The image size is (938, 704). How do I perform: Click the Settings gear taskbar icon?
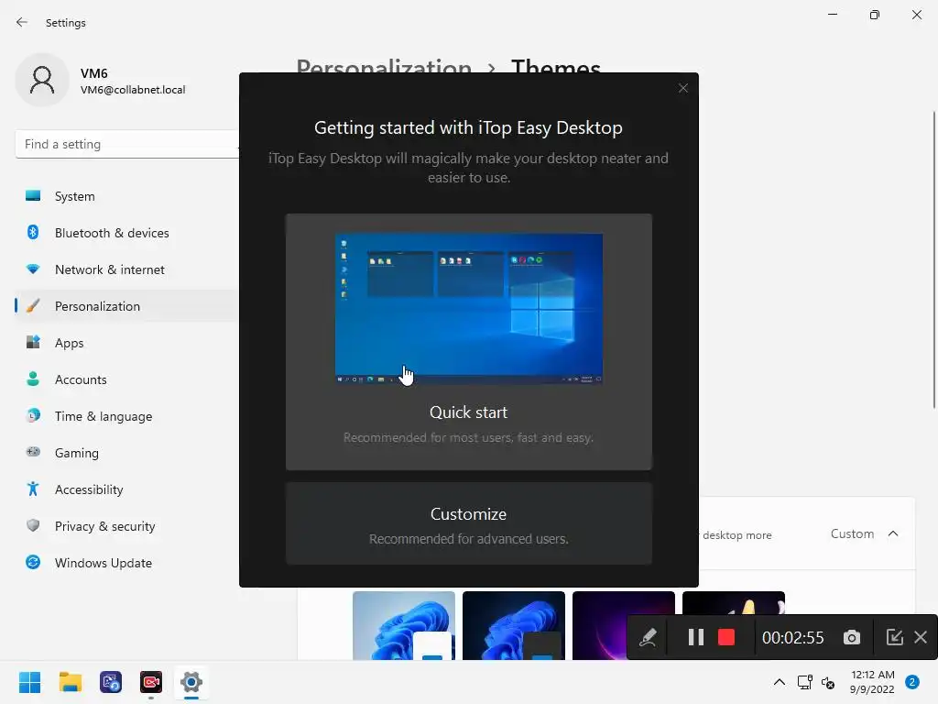[191, 682]
